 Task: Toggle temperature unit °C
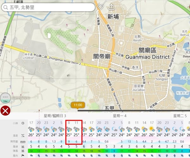(x=23, y=135)
